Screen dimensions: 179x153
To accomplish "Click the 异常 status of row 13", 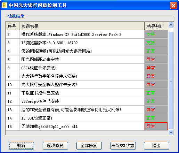I will (150, 110).
